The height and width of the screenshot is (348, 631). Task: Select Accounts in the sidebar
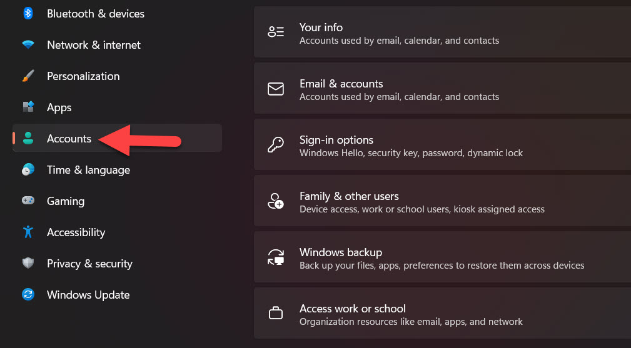[69, 139]
